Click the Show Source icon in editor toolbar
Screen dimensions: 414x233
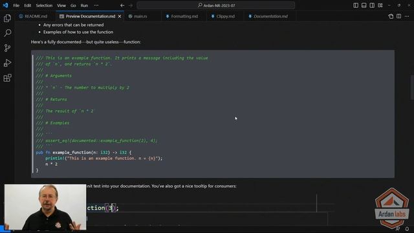pos(391,16)
